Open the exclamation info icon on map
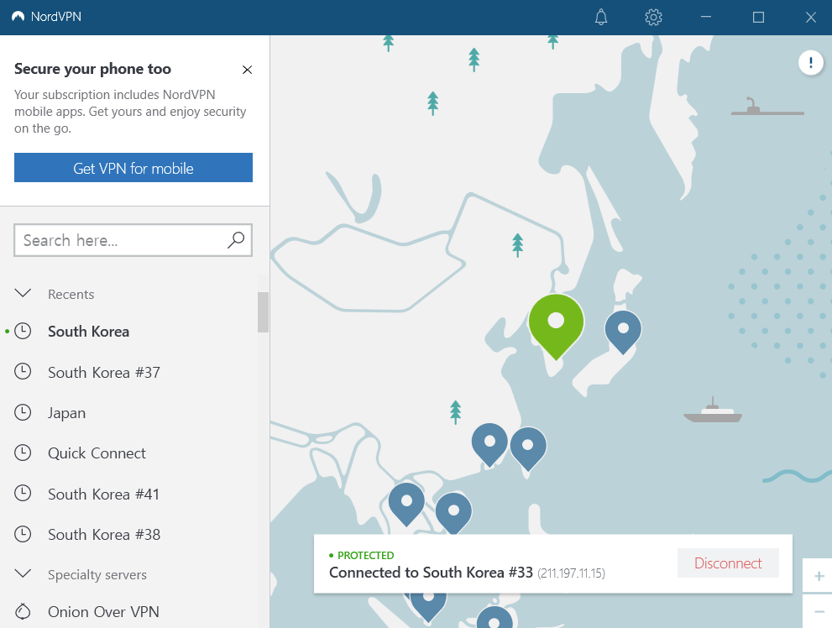The width and height of the screenshot is (832, 628). click(811, 63)
